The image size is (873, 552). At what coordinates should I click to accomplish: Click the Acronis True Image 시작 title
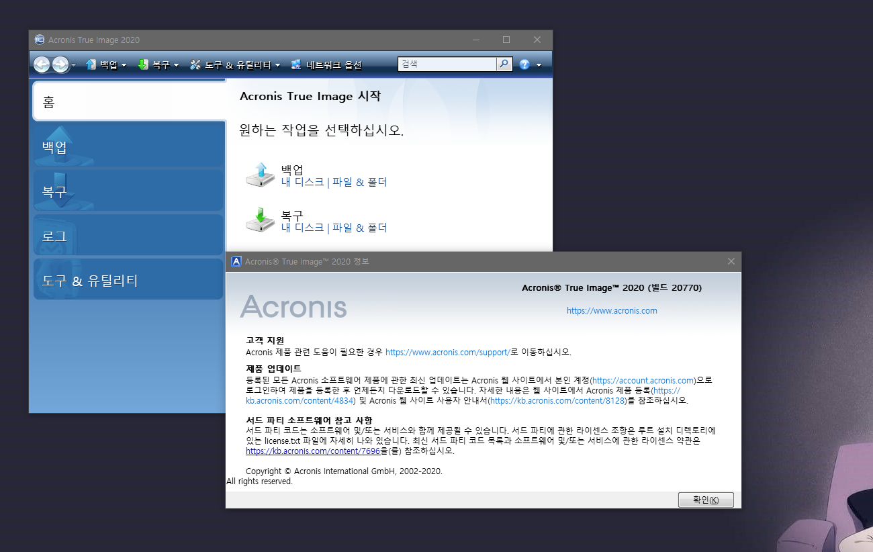[x=310, y=96]
